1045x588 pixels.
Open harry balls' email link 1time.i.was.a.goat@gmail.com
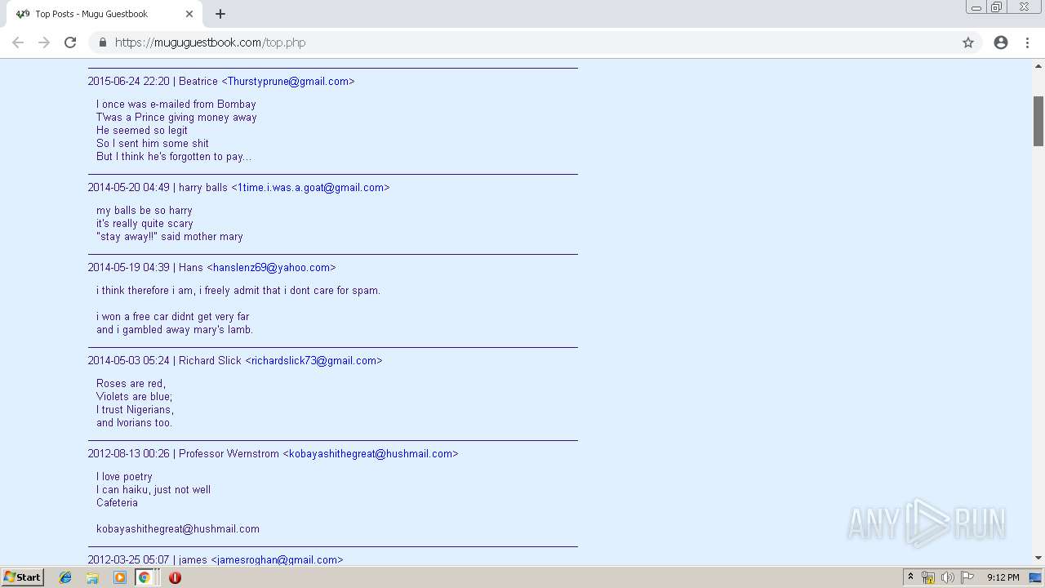click(310, 188)
